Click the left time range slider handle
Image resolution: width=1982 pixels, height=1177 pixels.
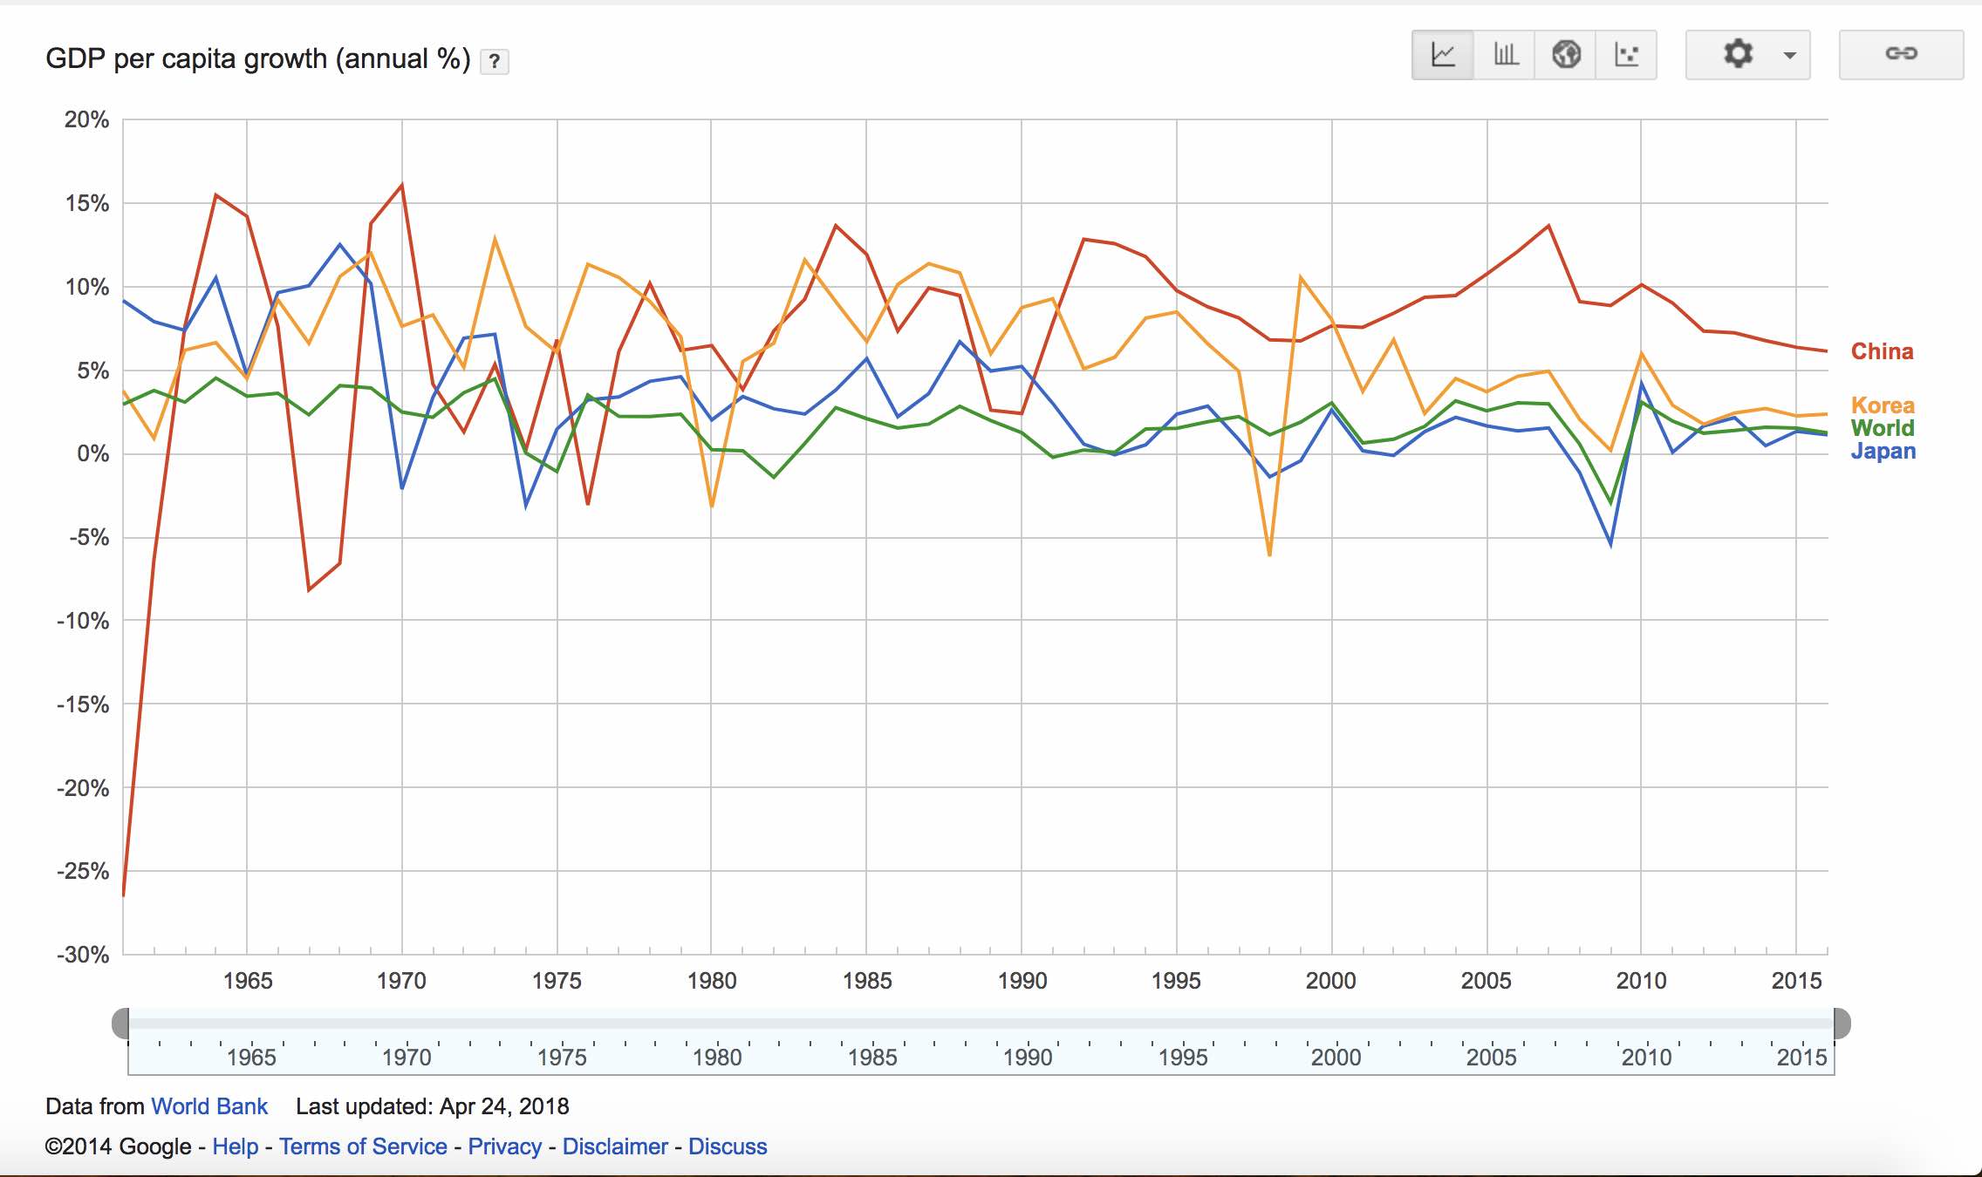click(121, 1024)
